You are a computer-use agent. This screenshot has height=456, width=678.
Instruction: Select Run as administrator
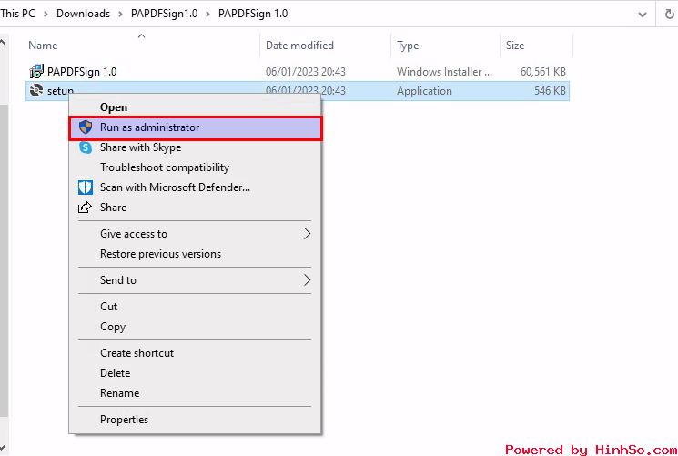tap(196, 127)
